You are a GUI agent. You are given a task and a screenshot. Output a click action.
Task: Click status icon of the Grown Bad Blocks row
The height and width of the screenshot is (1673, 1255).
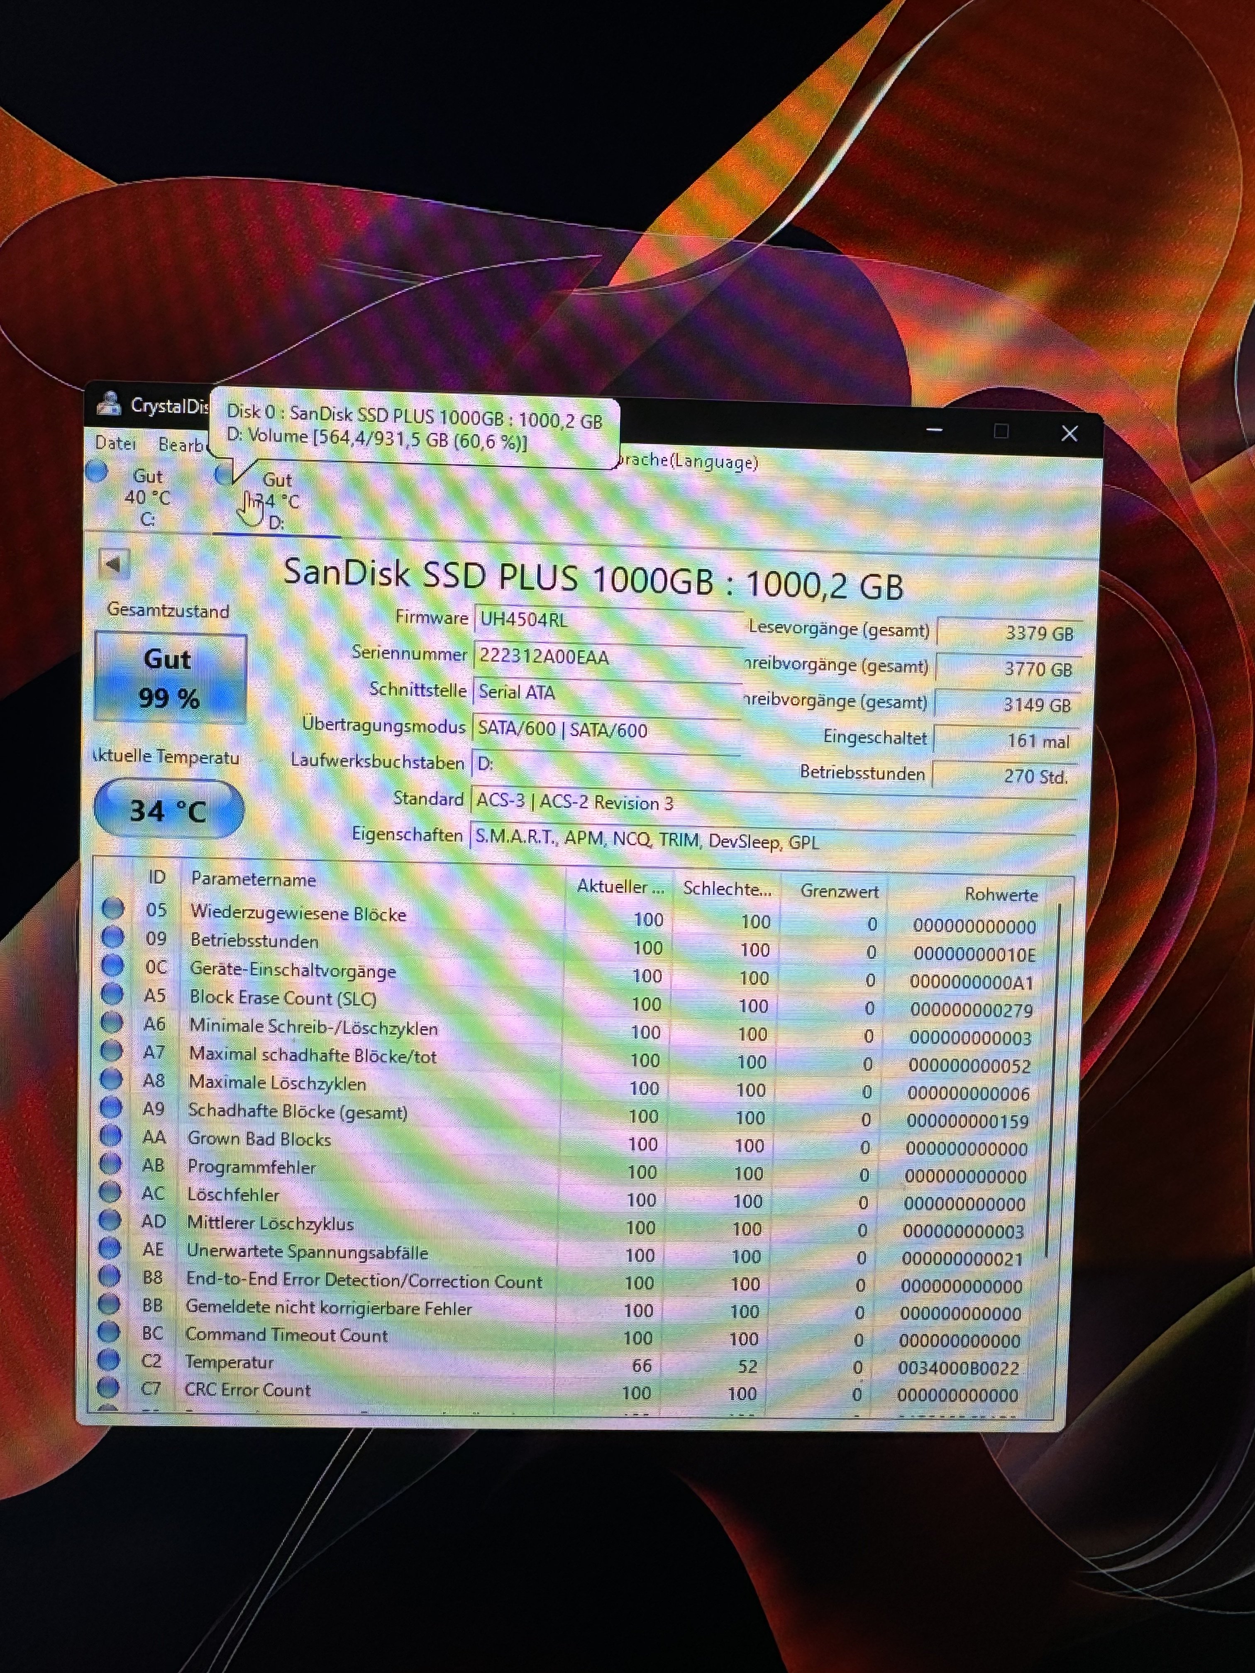tap(110, 1136)
